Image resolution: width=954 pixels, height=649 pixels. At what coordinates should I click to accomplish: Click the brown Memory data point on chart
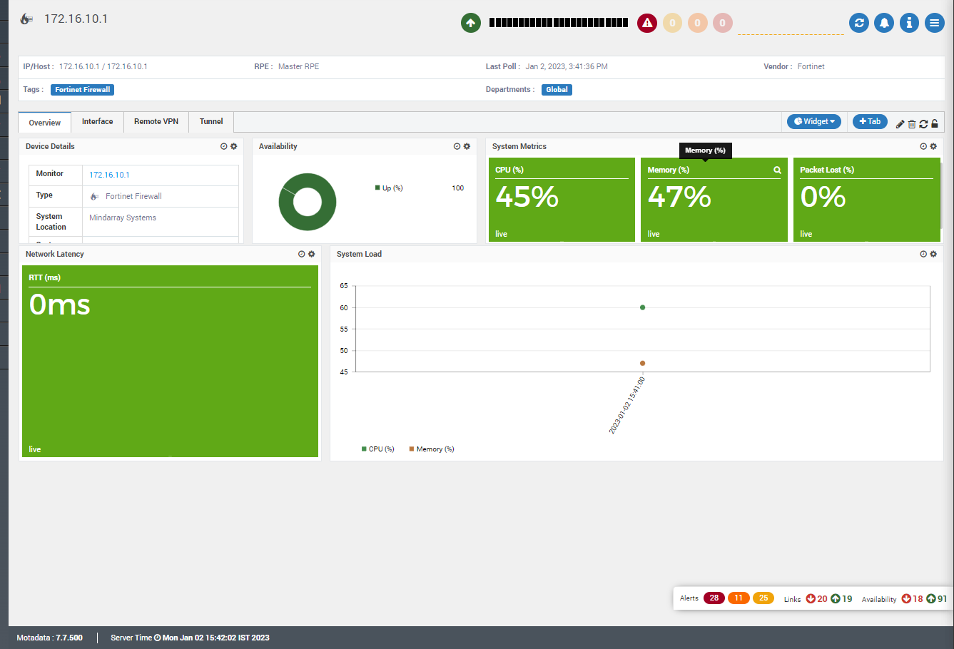643,363
